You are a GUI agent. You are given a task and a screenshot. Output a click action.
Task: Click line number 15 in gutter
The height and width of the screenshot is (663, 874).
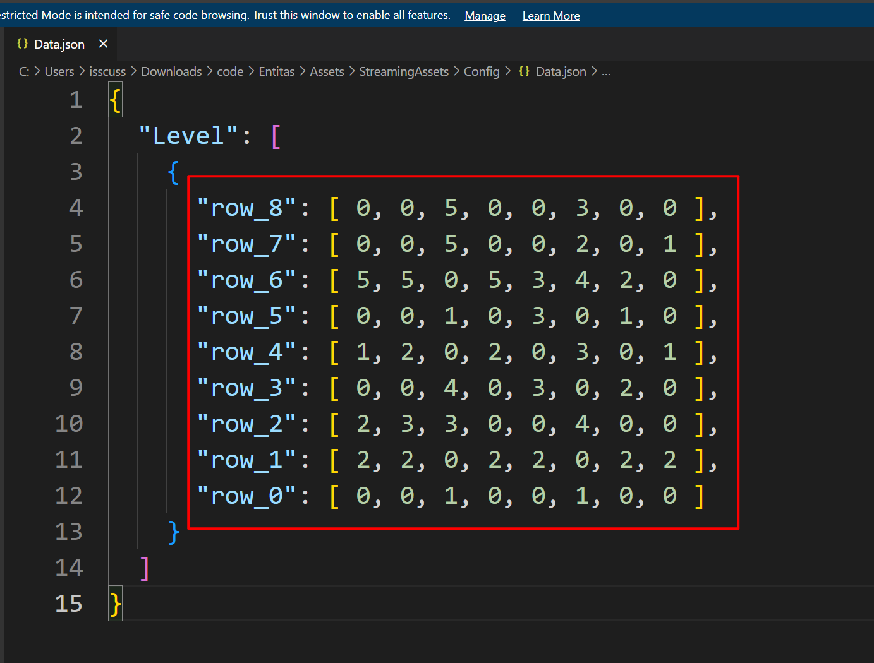(69, 604)
